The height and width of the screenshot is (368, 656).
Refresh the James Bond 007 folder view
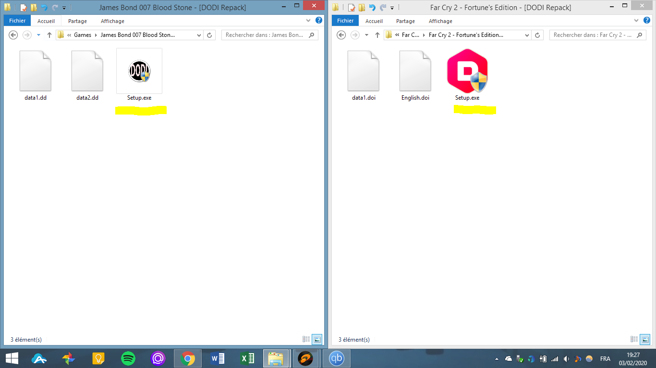coord(209,35)
